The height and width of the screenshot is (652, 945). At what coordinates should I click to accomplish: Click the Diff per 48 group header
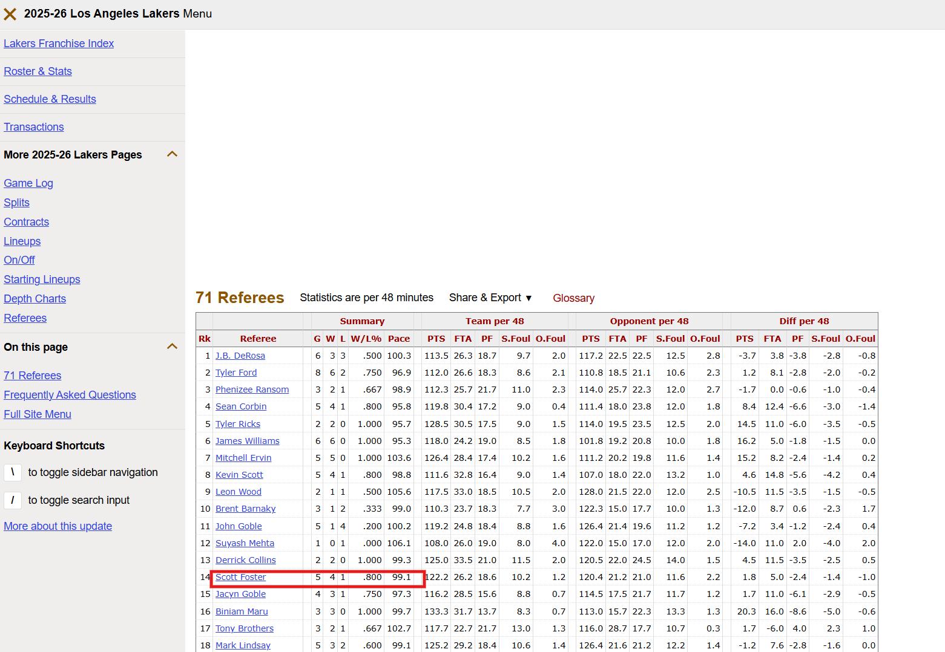tap(804, 321)
